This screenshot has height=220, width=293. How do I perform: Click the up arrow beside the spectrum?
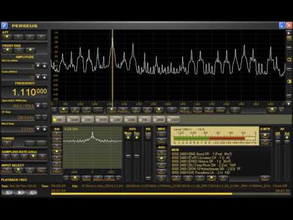[x=289, y=32]
